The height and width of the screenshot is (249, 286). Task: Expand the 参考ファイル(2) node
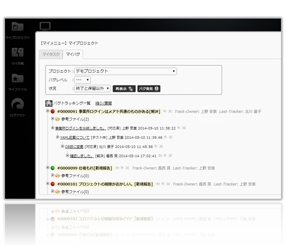tap(53, 119)
